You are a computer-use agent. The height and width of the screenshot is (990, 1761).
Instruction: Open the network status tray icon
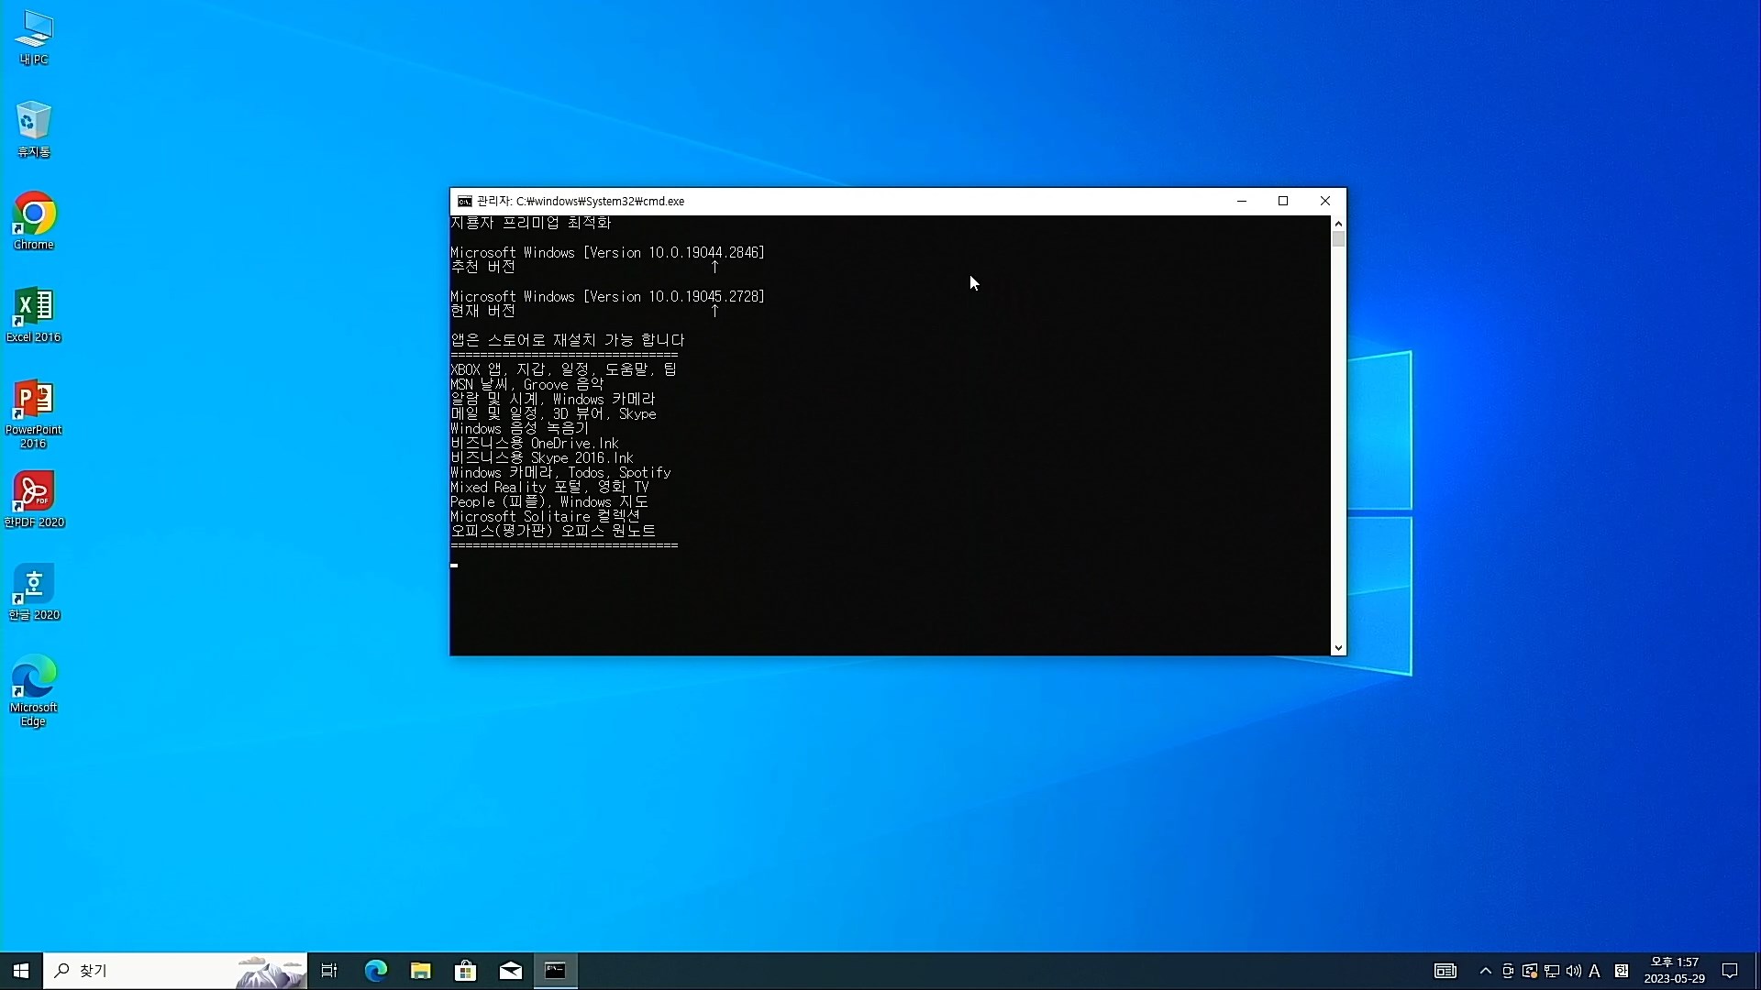1552,971
